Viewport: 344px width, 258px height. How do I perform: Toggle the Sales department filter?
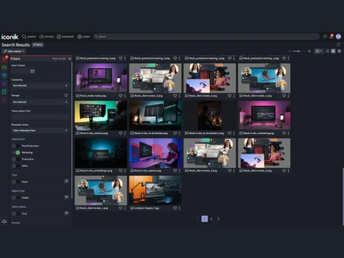(x=16, y=166)
